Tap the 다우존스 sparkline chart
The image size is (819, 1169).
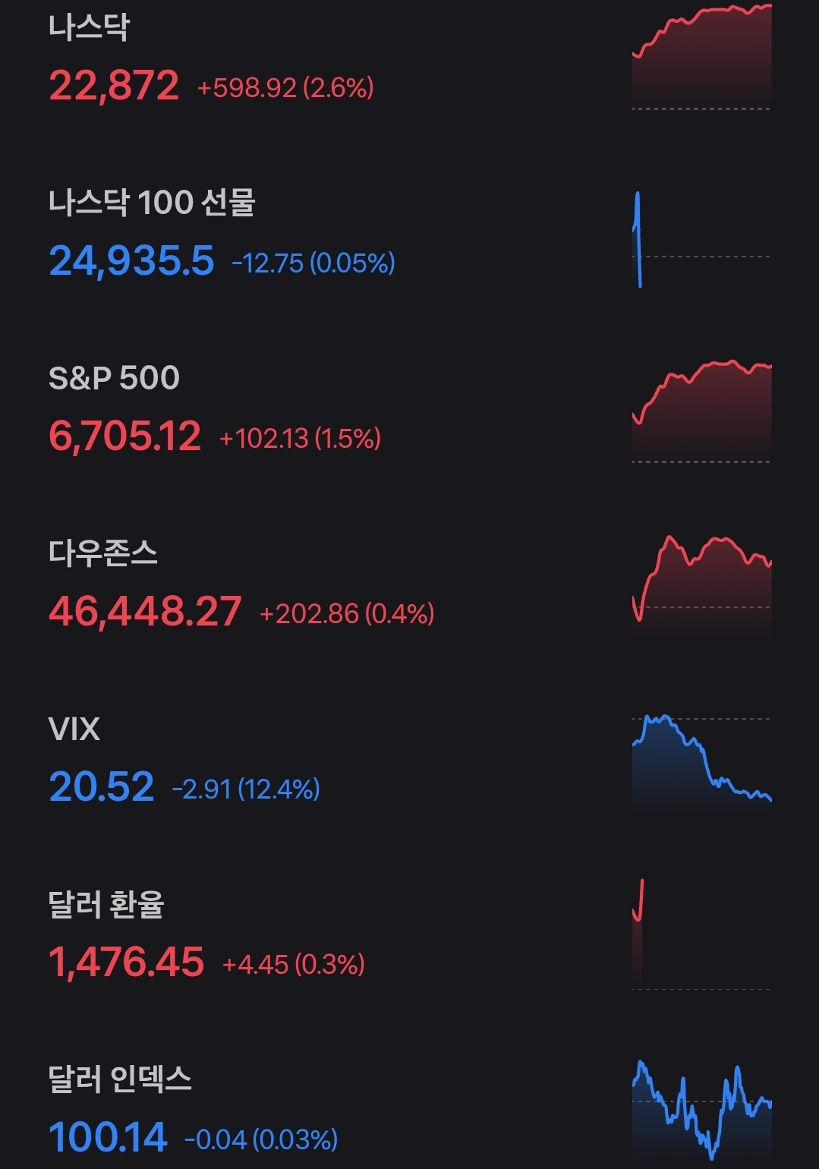pyautogui.click(x=701, y=581)
